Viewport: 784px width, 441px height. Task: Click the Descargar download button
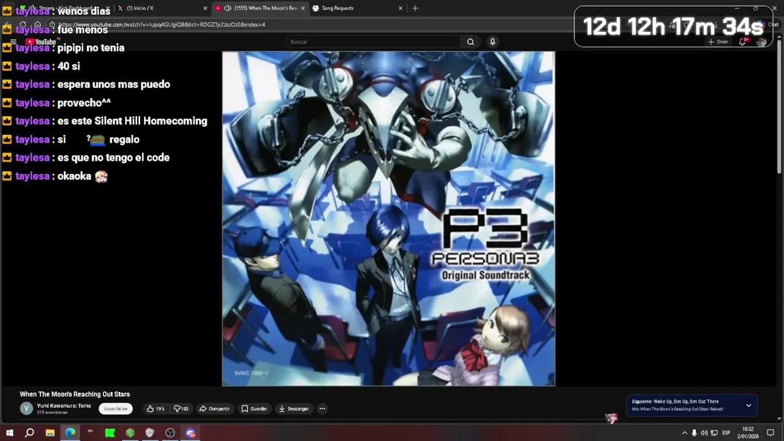click(294, 409)
